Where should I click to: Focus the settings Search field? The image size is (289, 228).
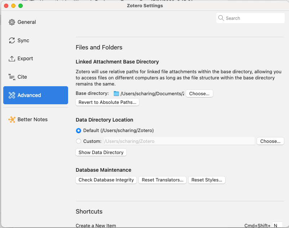(x=250, y=18)
